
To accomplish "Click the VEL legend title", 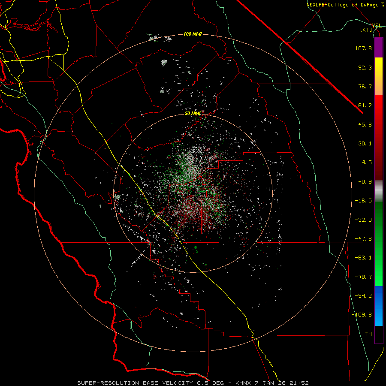I will tap(377, 26).
